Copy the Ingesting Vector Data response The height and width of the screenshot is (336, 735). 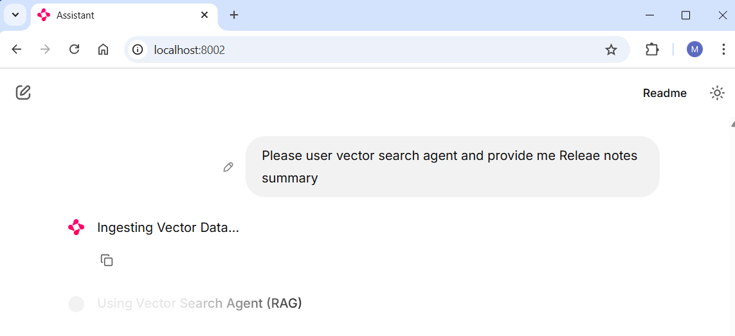107,260
